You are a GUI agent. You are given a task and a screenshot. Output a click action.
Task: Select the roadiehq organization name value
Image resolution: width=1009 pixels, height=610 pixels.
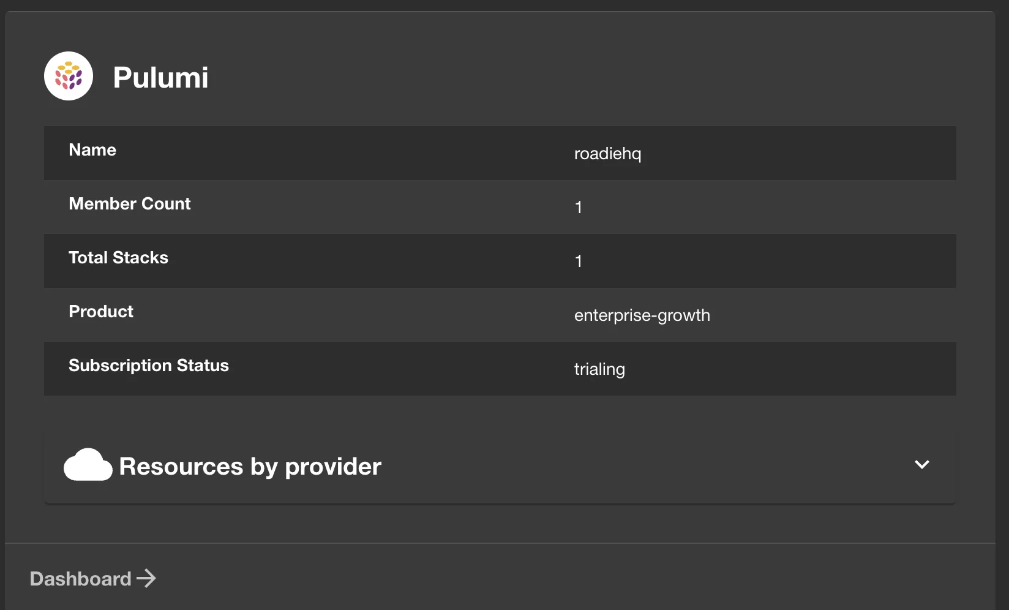[x=607, y=154]
